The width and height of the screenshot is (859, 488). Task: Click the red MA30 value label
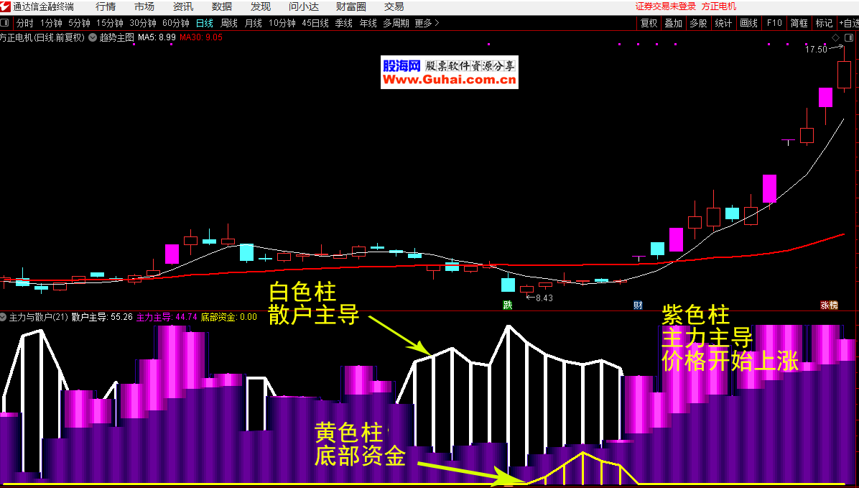tap(201, 37)
